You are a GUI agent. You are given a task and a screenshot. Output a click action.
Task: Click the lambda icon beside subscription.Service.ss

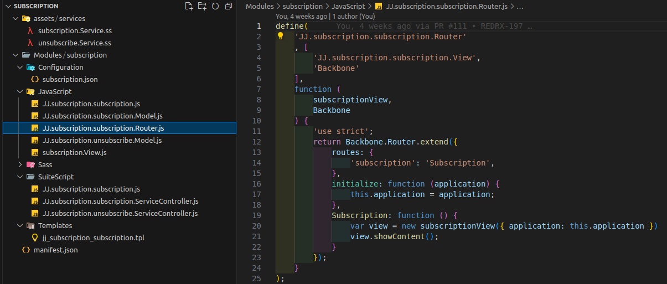click(30, 31)
